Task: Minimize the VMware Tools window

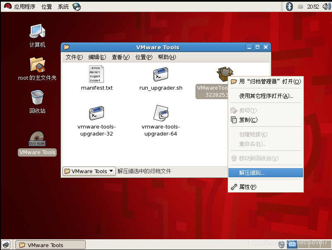Action: (249, 47)
